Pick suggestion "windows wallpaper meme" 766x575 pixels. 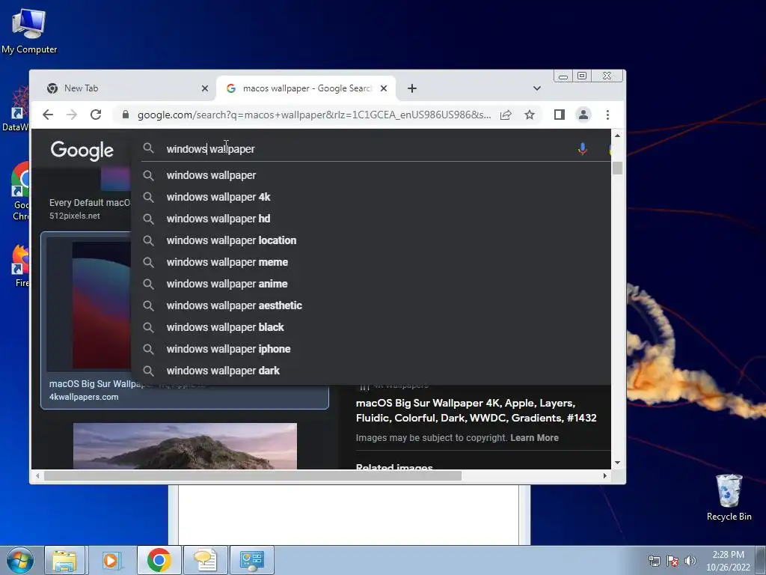pyautogui.click(x=371, y=262)
